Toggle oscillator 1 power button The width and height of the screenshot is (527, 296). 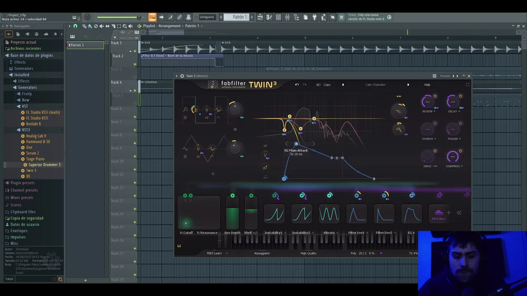(185, 118)
